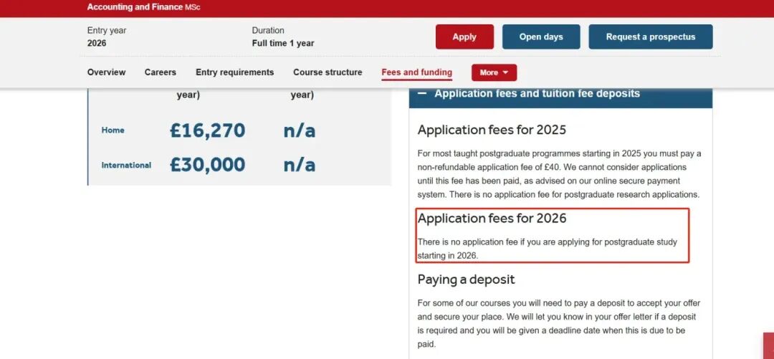Open the Open days page

click(541, 37)
